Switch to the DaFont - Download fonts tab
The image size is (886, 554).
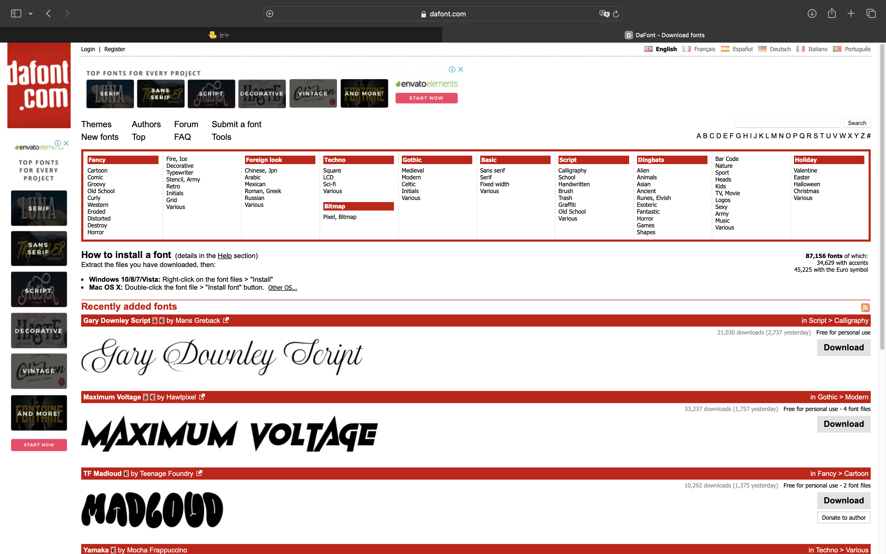[x=664, y=35]
